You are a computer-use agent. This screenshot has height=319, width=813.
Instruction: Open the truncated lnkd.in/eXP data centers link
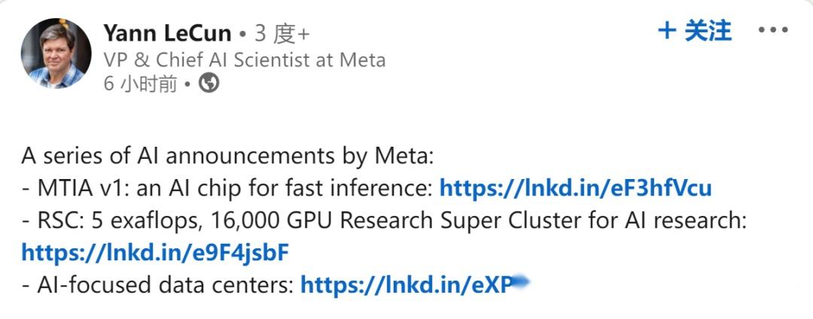point(406,284)
